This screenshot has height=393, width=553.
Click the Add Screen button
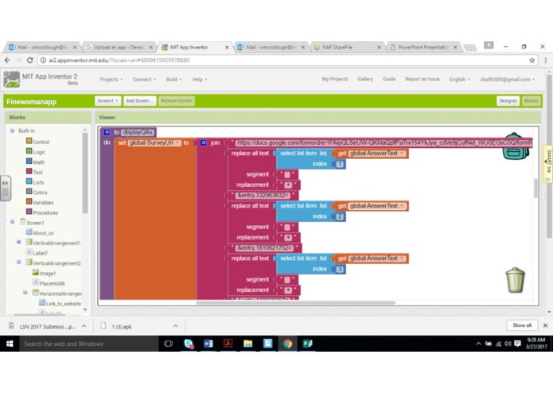pos(140,101)
